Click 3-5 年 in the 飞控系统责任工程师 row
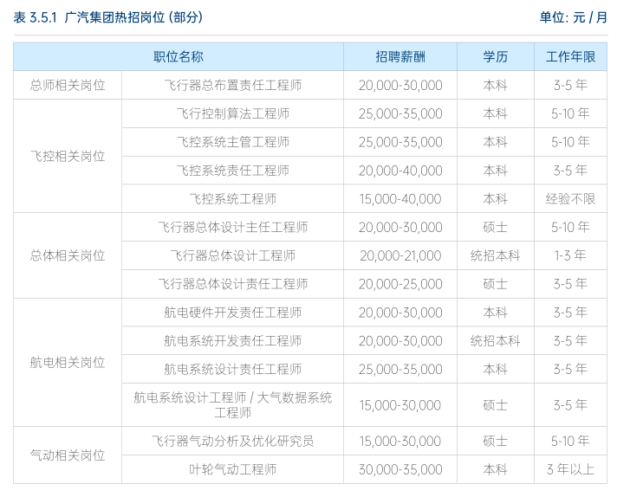617x497 pixels. [570, 171]
